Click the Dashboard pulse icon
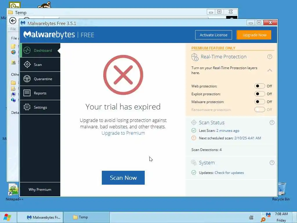Viewport: 297px width, 223px height. click(x=27, y=50)
